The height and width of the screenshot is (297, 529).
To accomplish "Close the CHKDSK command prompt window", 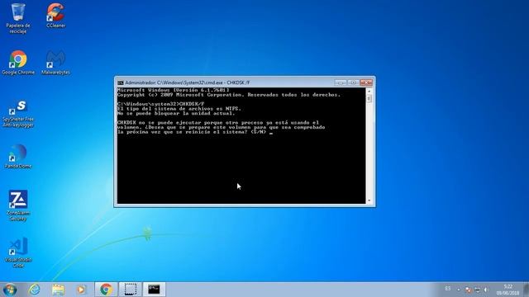I will (366, 82).
